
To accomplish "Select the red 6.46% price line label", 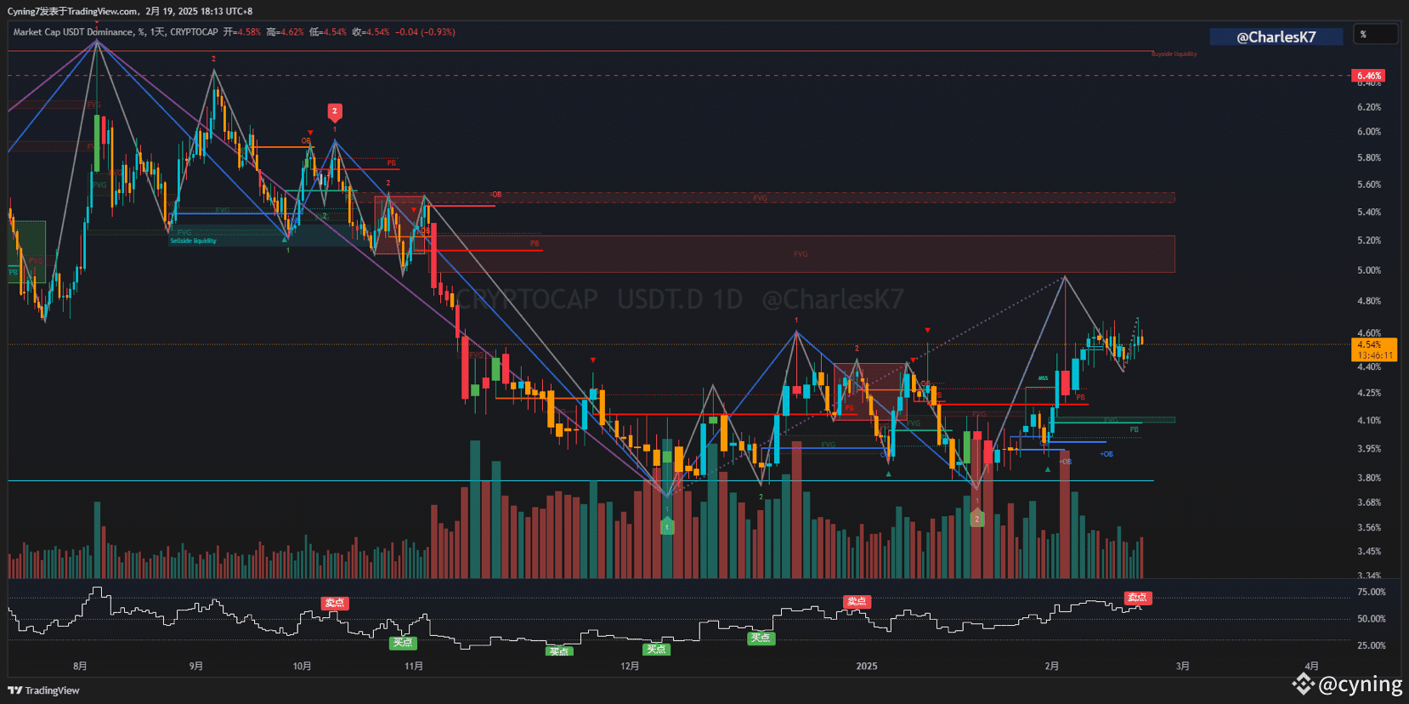I will pyautogui.click(x=1368, y=76).
